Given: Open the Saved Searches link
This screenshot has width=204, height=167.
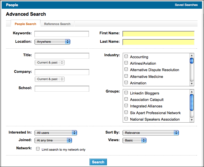Looking at the screenshot, I should (x=186, y=5).
